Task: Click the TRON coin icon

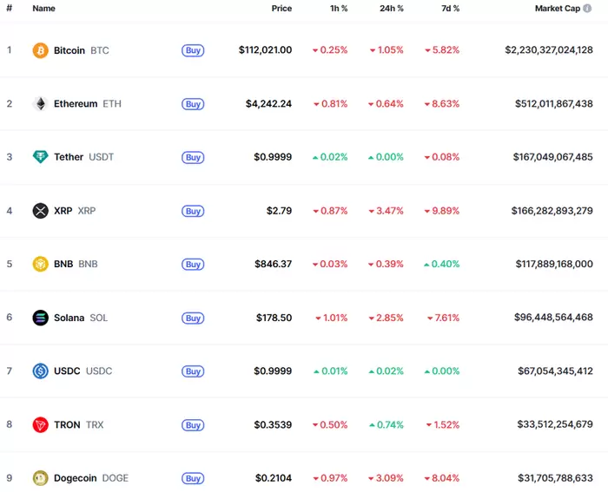Action: (x=40, y=425)
